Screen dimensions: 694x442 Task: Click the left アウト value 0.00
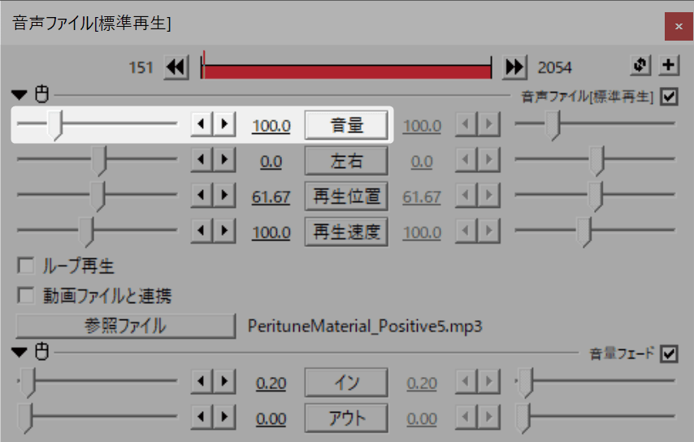[x=271, y=418]
